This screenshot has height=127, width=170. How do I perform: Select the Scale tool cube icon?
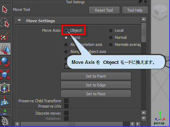coord(5,75)
